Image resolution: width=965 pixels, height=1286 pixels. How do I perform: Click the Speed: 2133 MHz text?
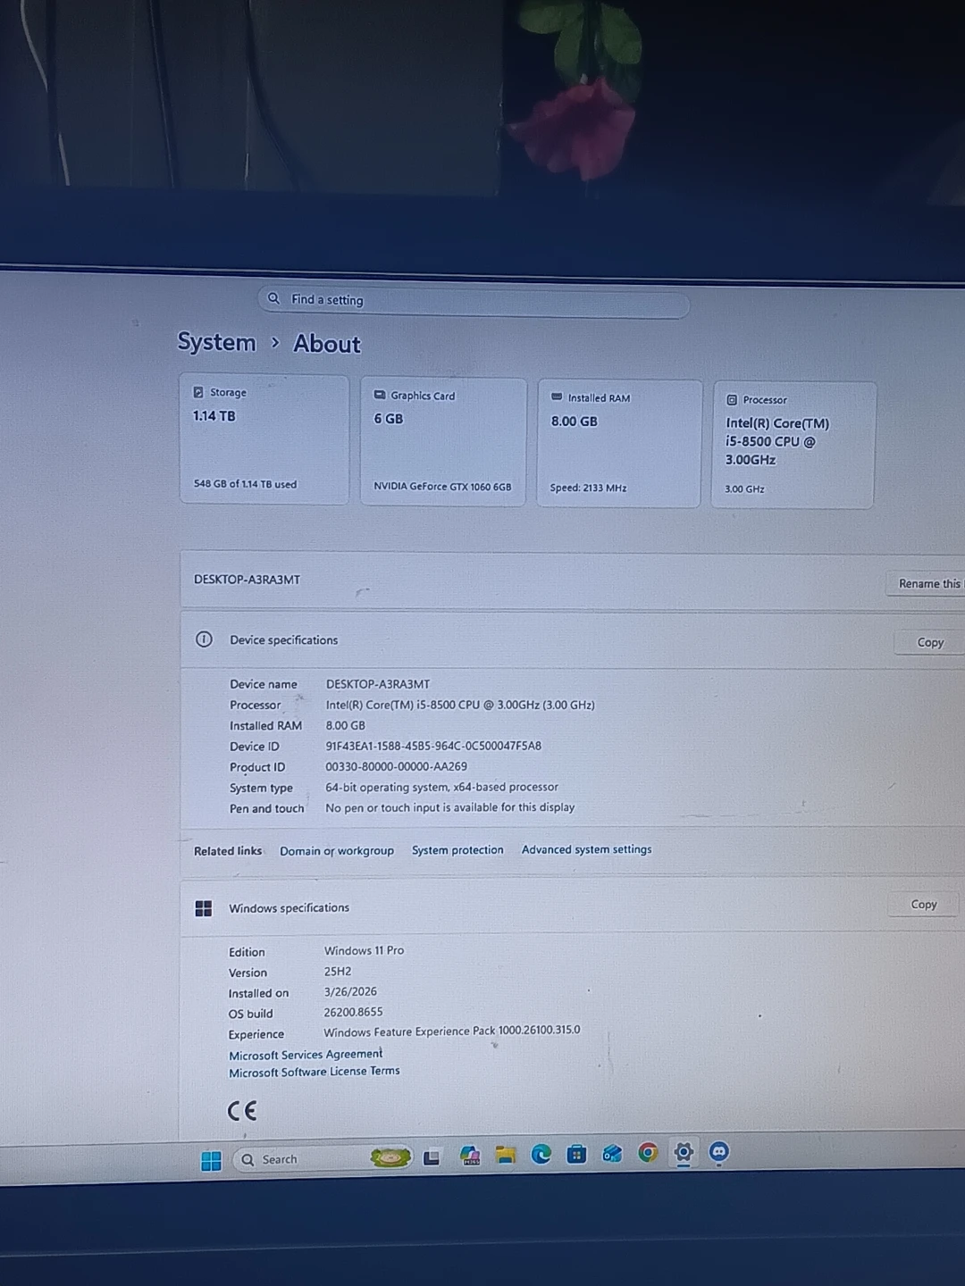[588, 488]
